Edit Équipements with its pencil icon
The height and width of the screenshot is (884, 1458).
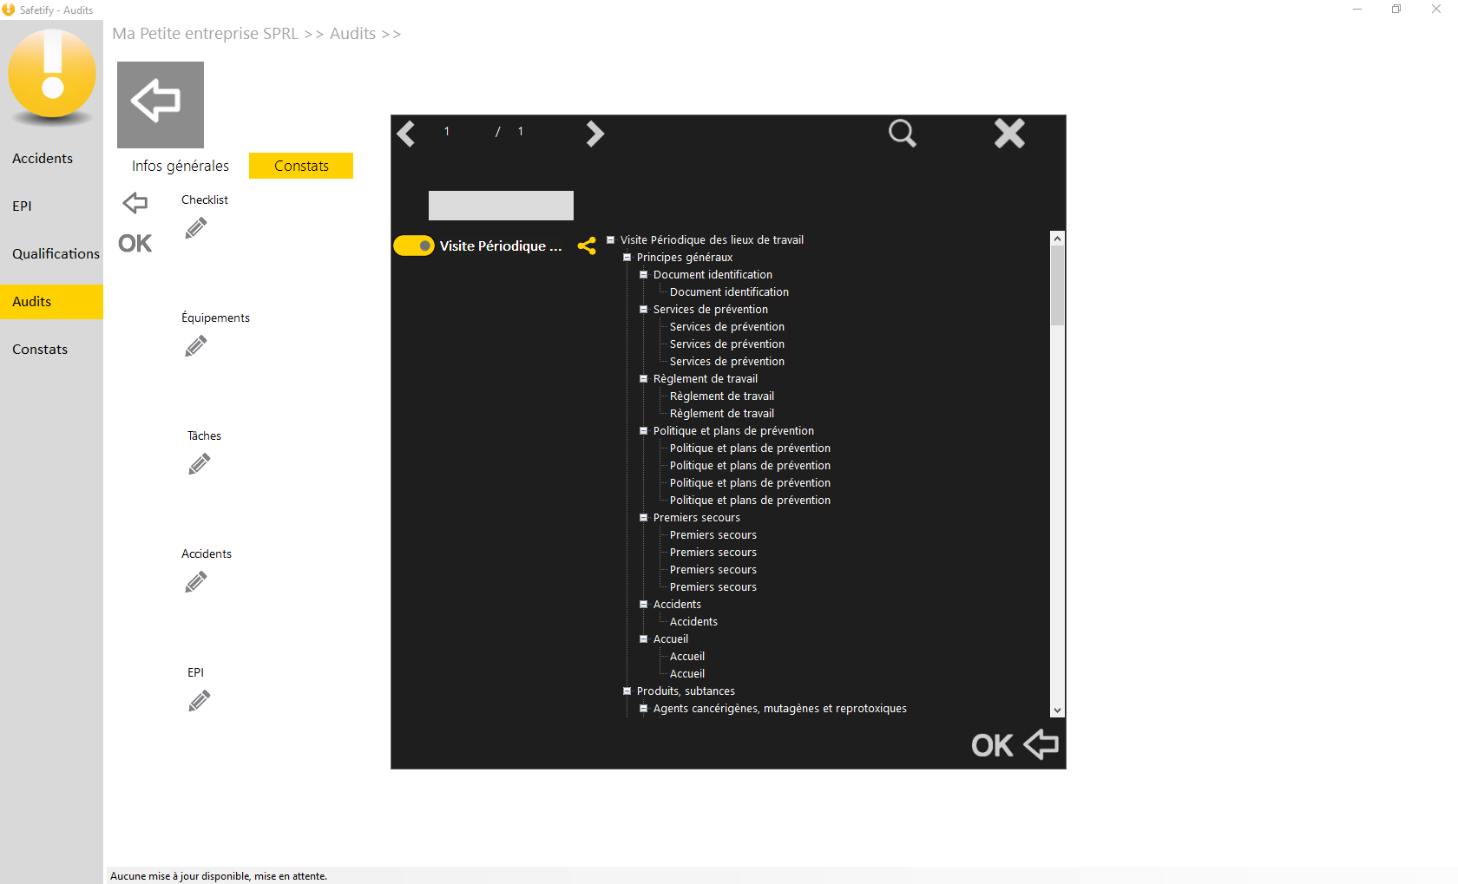[196, 346]
